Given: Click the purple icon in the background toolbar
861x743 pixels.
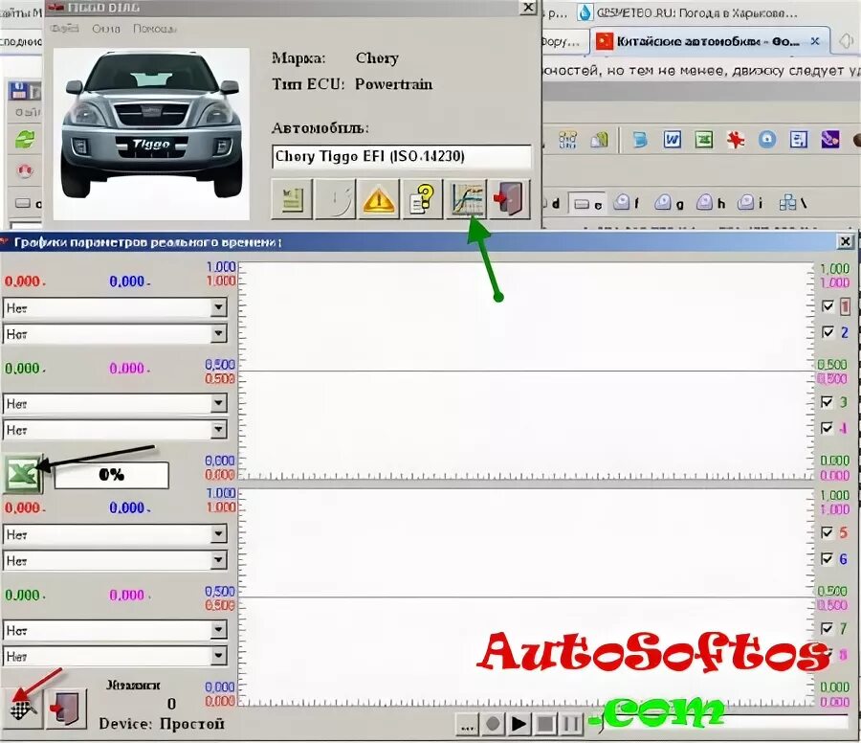Looking at the screenshot, I should 829,140.
